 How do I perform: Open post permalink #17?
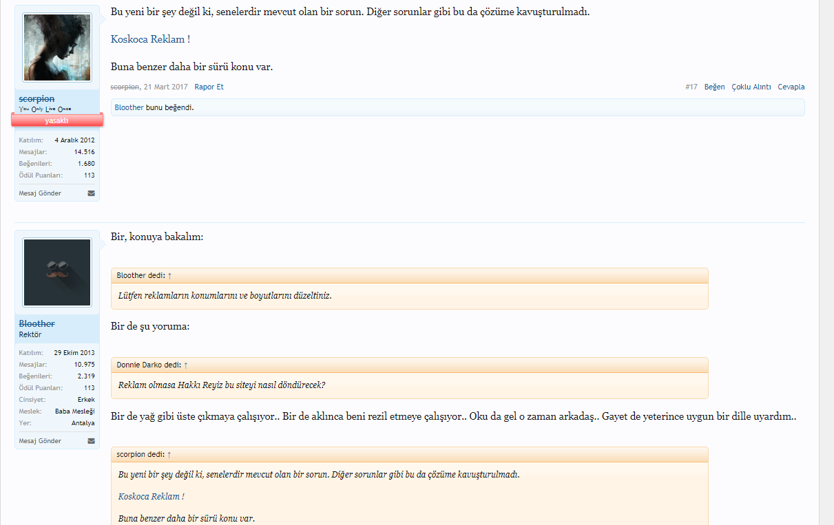tap(691, 87)
